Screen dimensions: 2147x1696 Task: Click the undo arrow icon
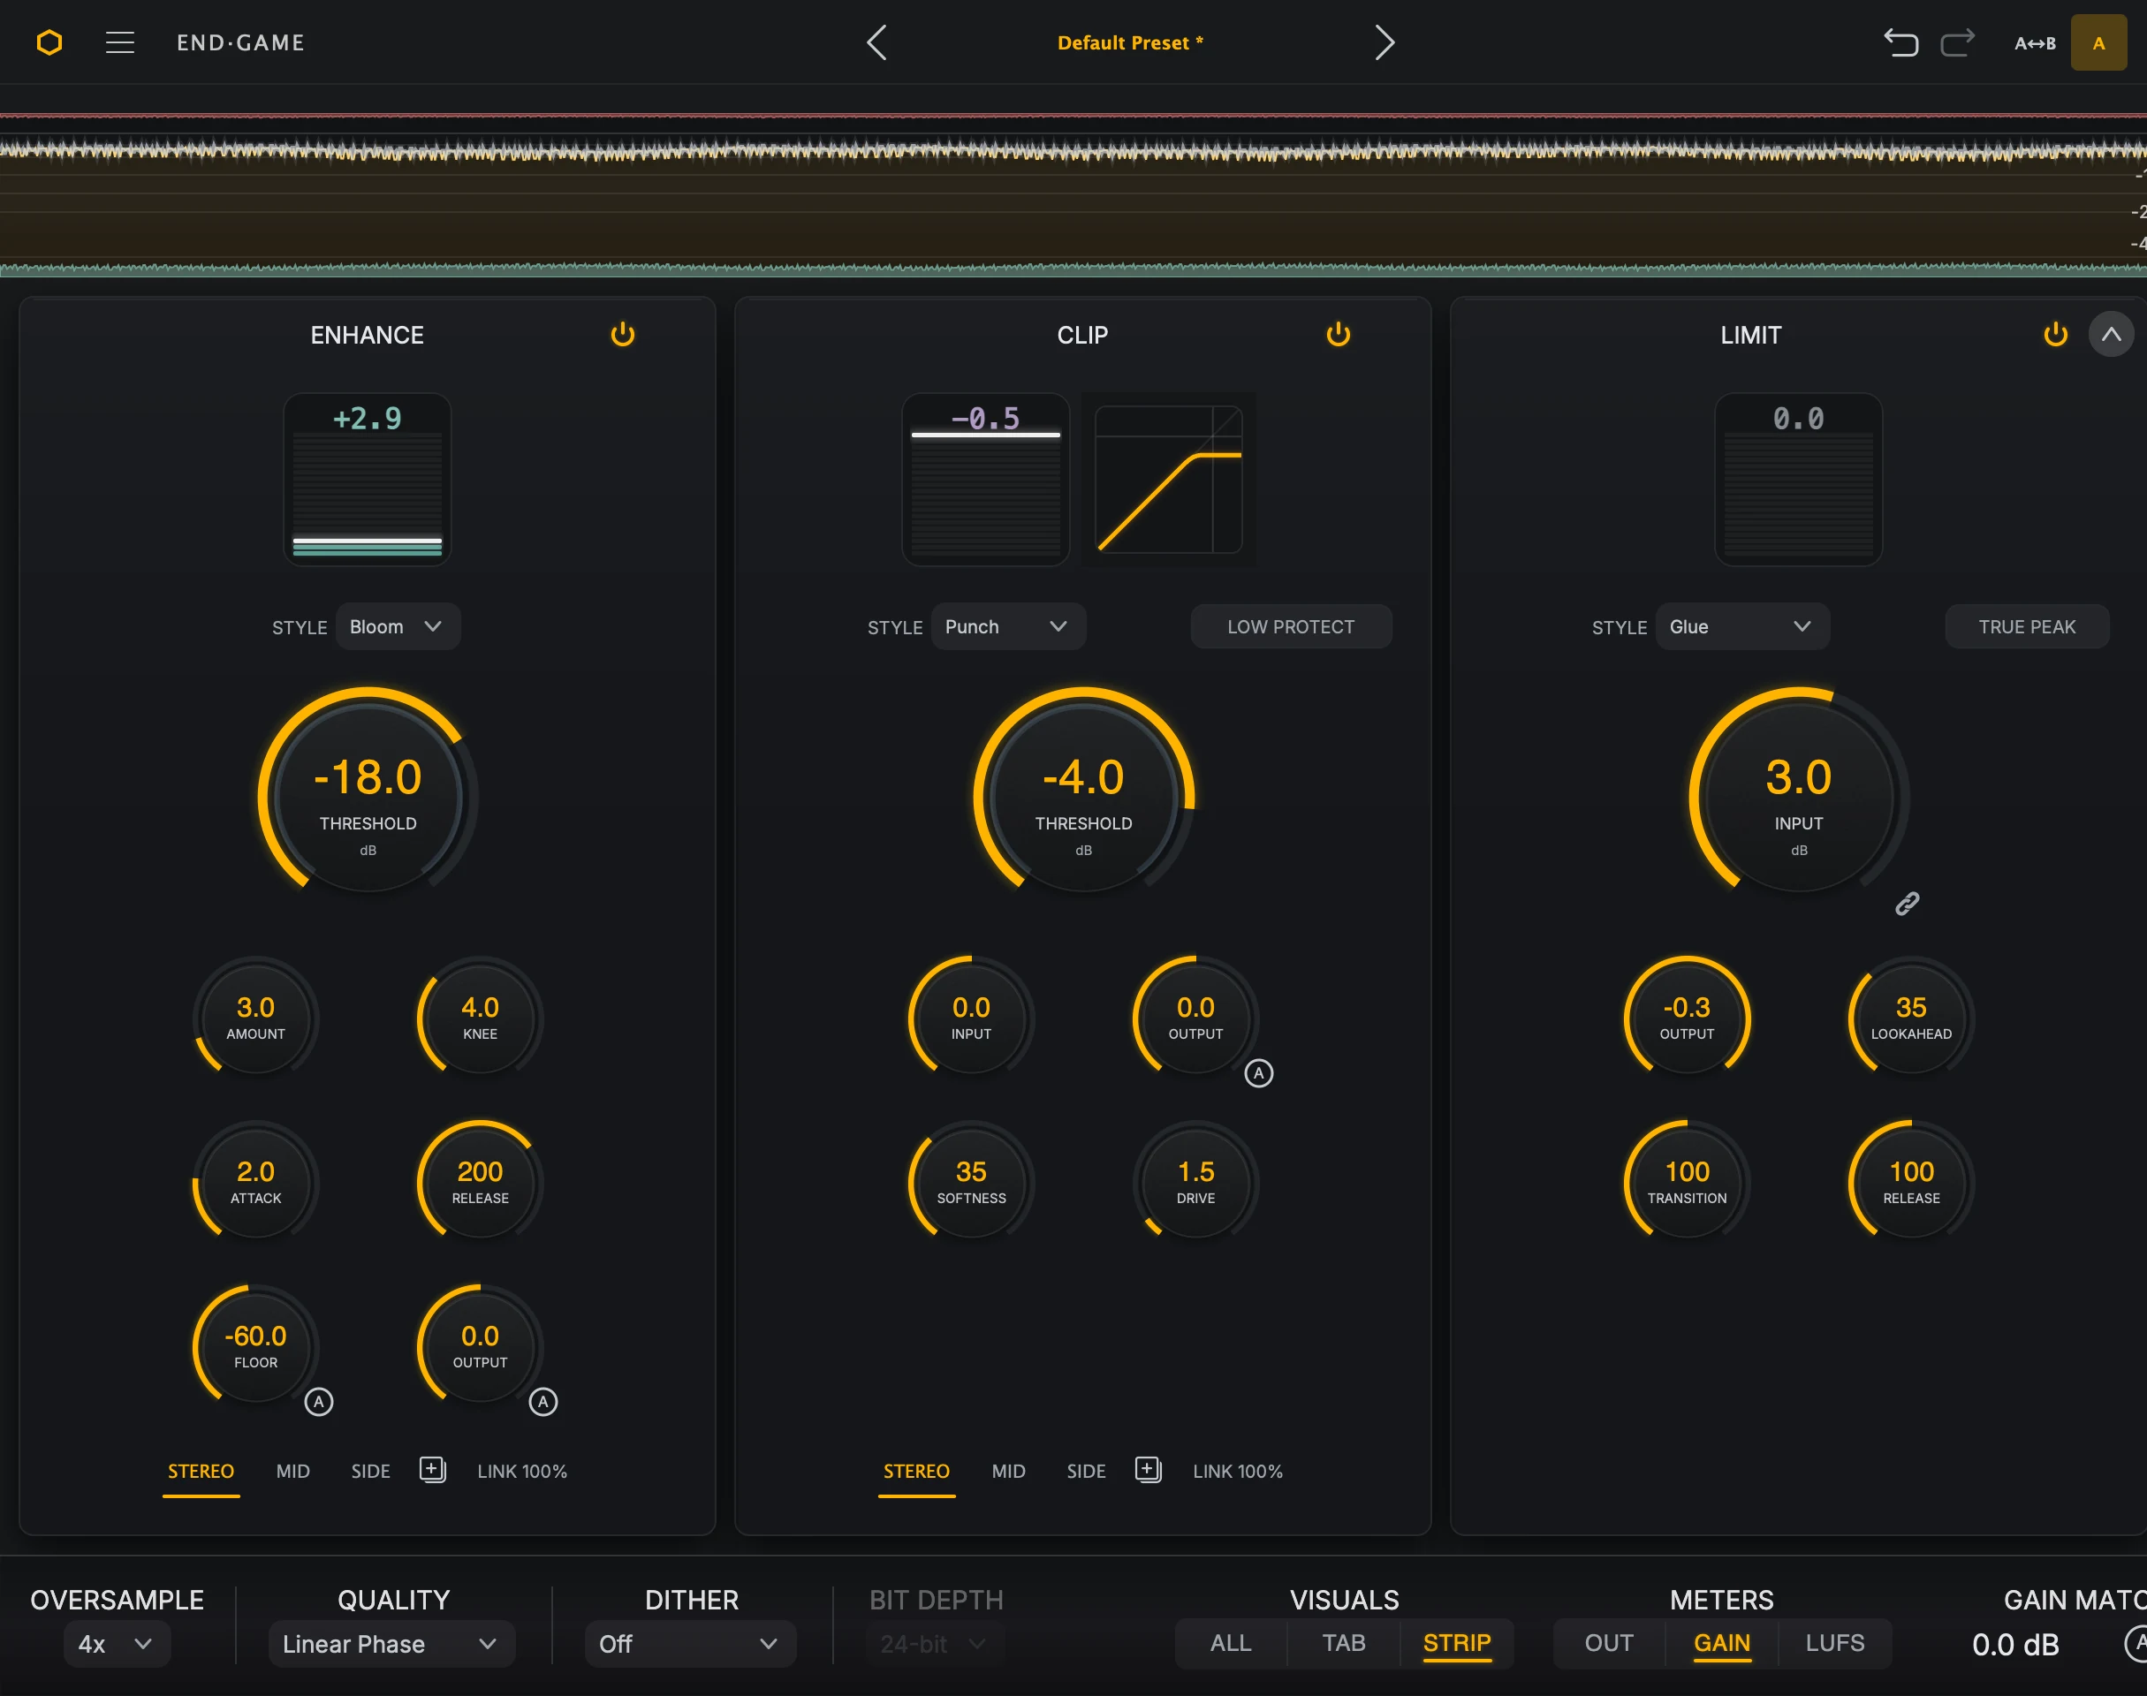click(x=1900, y=42)
